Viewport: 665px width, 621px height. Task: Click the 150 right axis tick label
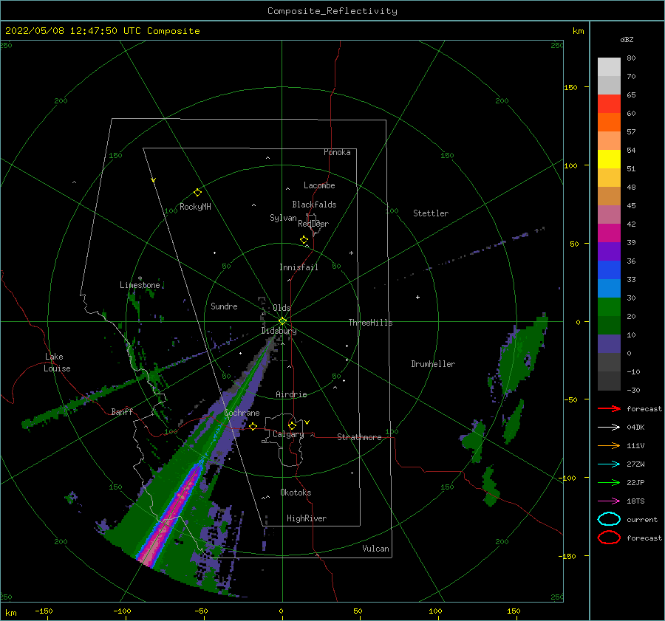click(x=570, y=87)
